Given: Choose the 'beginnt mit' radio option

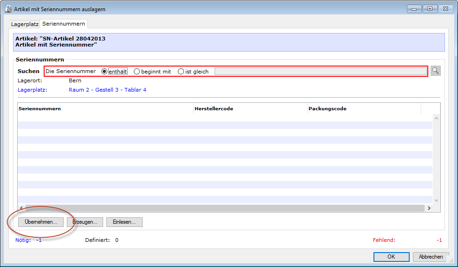Looking at the screenshot, I should pyautogui.click(x=137, y=72).
